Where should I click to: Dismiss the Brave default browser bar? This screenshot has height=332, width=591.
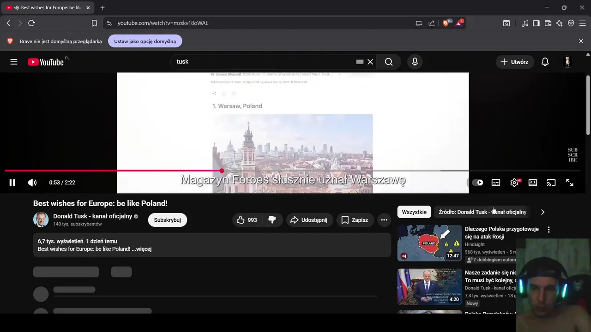pyautogui.click(x=581, y=41)
